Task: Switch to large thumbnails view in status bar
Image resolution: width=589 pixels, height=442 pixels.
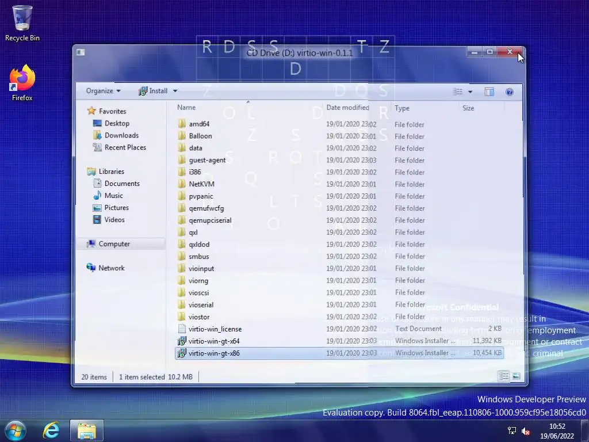Action: (x=516, y=376)
